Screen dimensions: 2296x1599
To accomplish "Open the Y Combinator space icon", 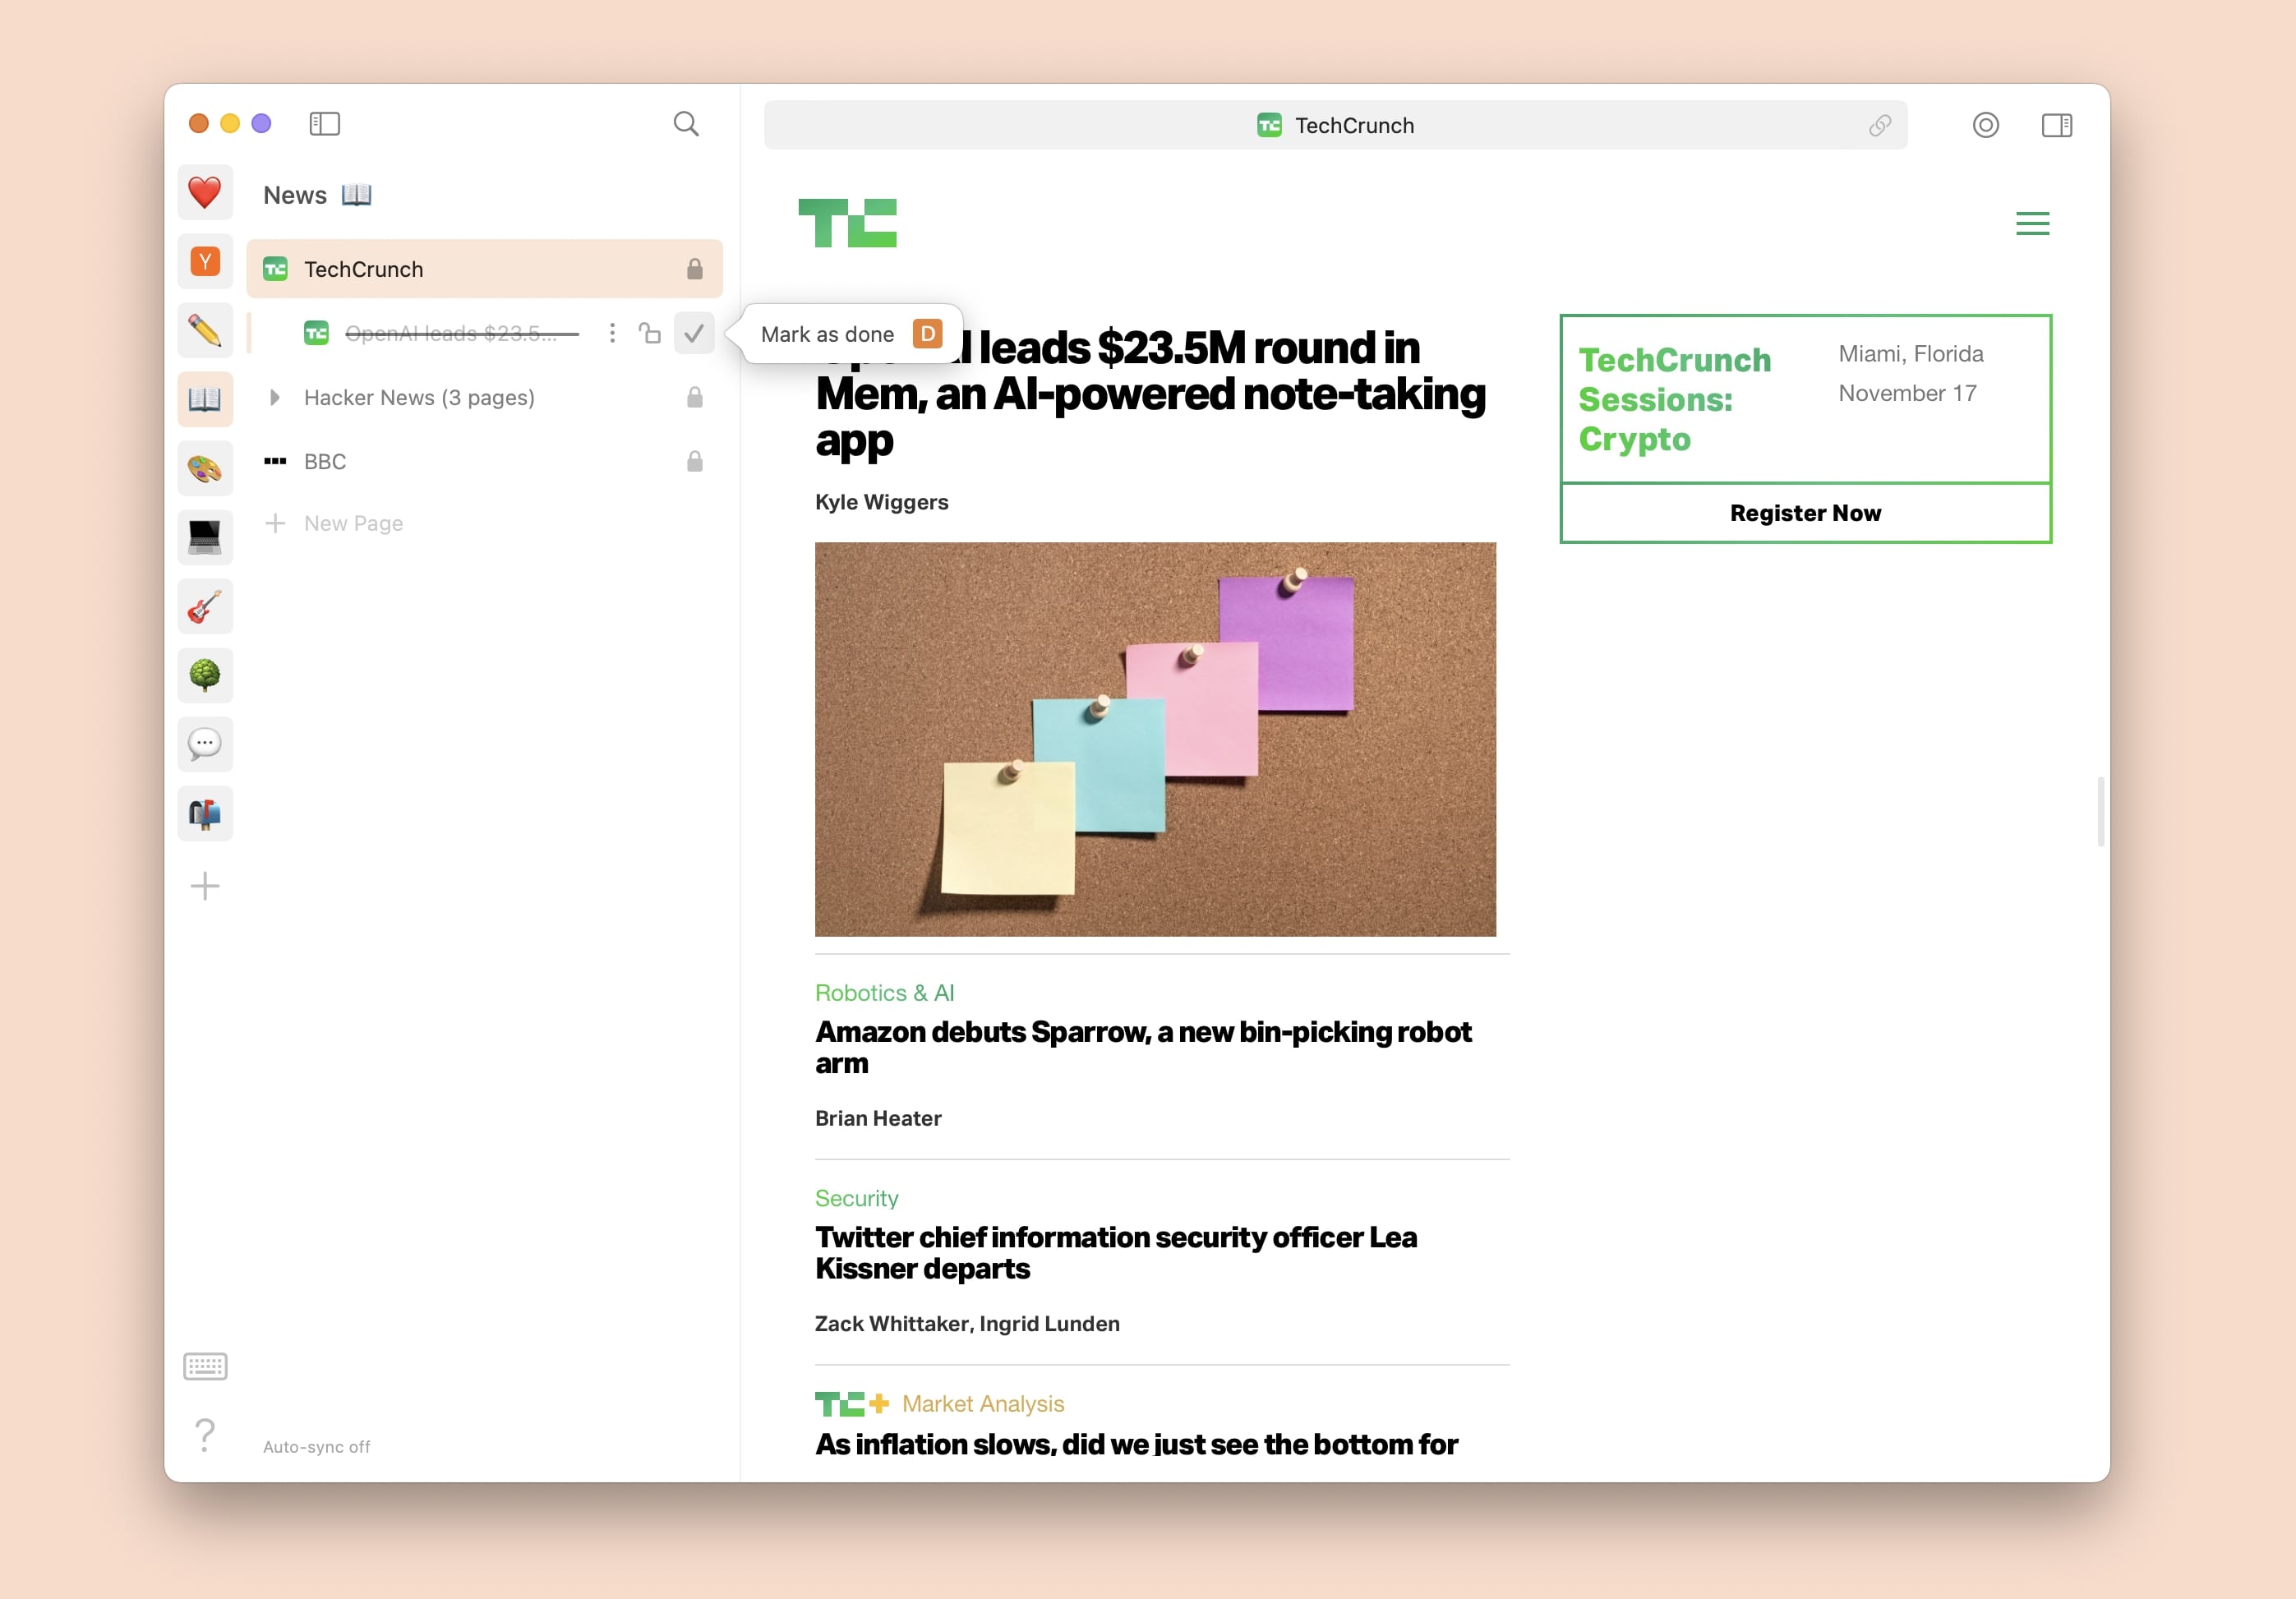I will point(205,262).
